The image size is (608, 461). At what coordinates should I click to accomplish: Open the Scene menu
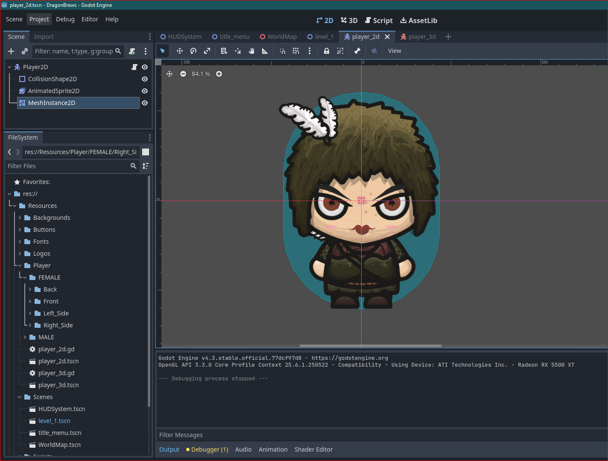click(x=14, y=19)
